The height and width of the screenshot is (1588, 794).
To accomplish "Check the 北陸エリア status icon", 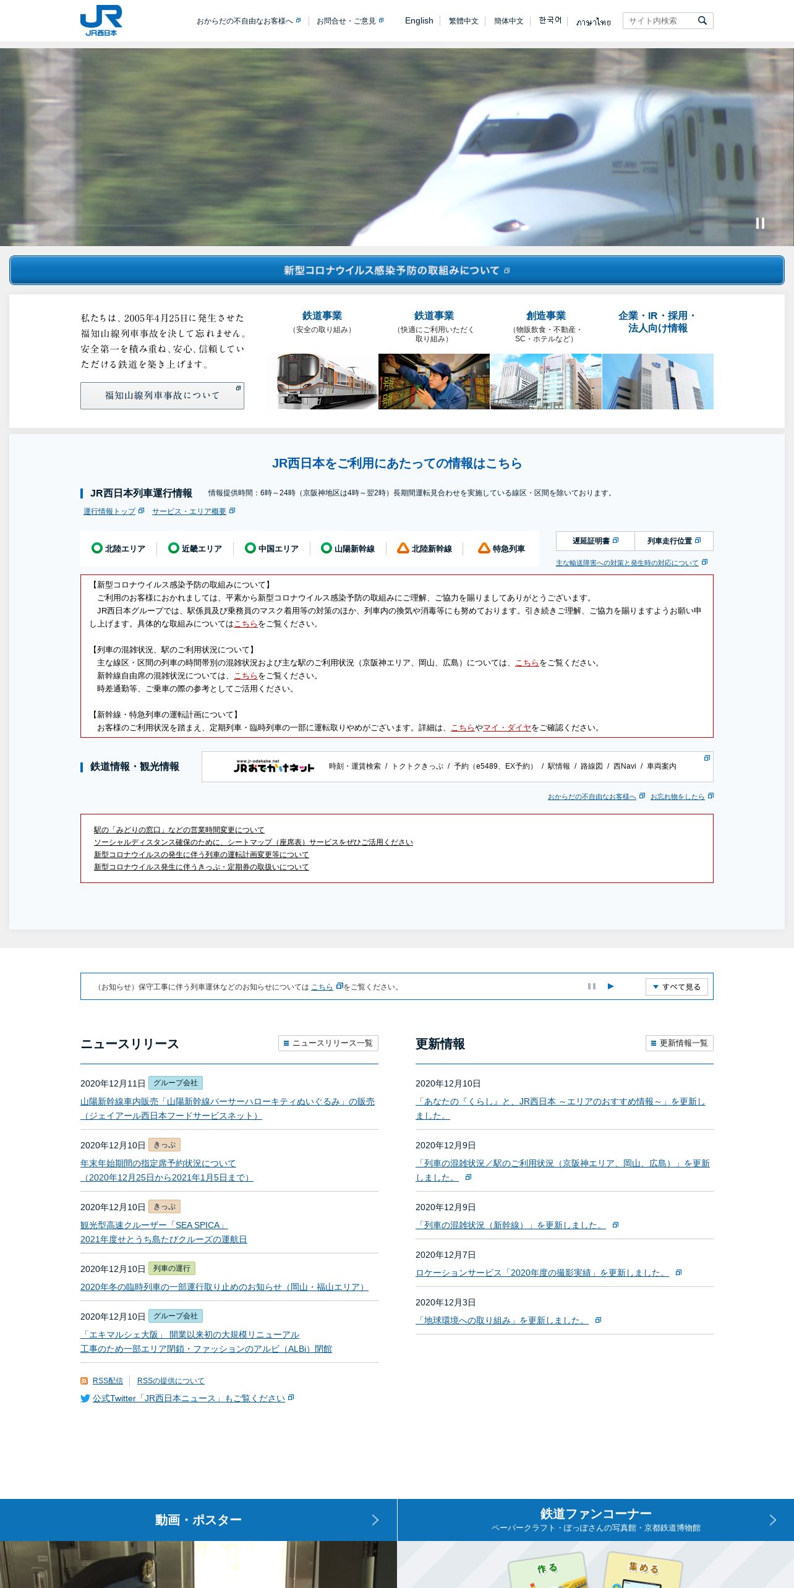I will [x=97, y=548].
